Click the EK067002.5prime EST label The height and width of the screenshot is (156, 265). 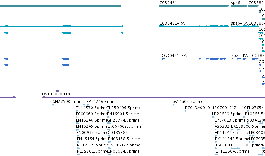point(124,126)
